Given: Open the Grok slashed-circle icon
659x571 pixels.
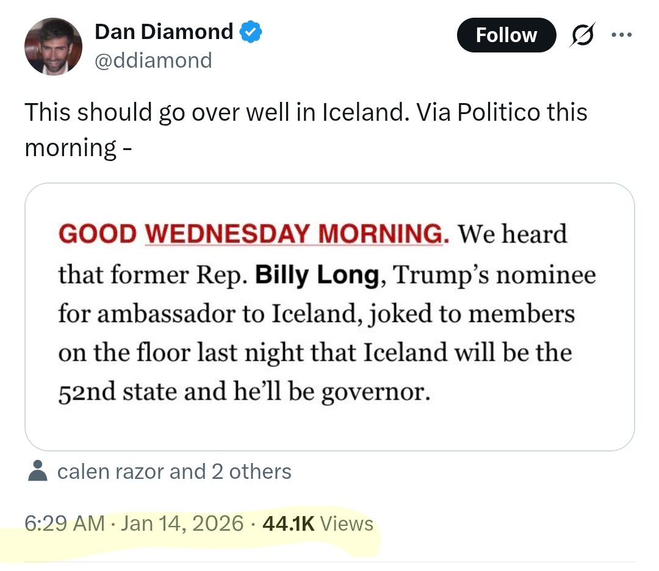Looking at the screenshot, I should point(582,35).
